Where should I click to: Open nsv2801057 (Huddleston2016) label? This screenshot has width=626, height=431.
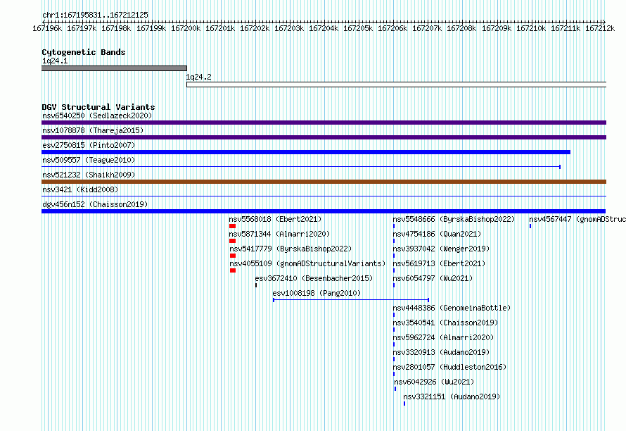coord(449,367)
